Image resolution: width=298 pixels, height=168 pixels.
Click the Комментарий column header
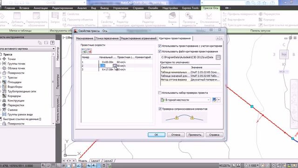tap(143, 57)
